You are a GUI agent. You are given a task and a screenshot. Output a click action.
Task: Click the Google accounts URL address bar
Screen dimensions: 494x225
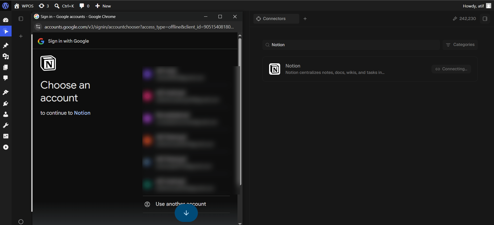coord(139,27)
